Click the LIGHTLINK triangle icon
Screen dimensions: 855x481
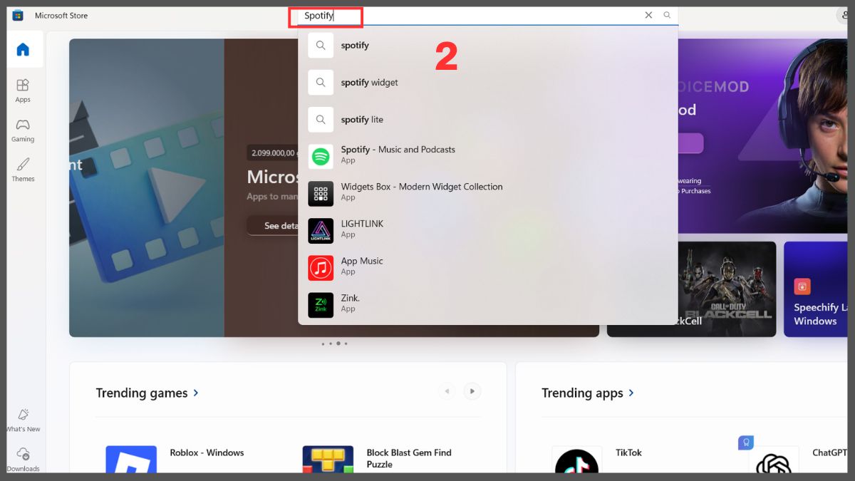click(321, 231)
